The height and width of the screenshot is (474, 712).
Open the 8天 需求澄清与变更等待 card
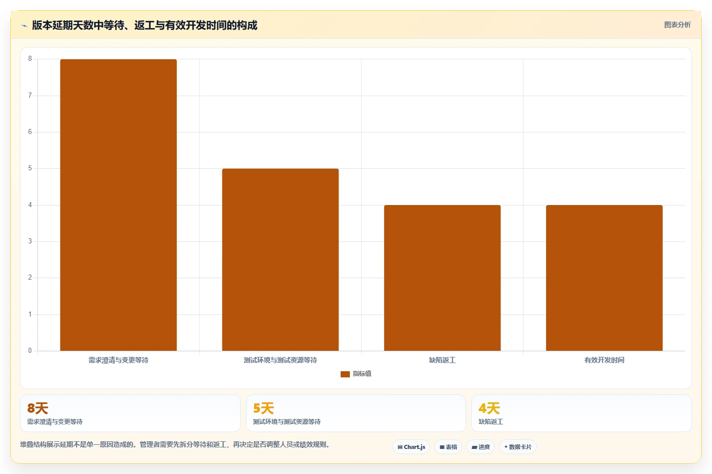point(130,413)
